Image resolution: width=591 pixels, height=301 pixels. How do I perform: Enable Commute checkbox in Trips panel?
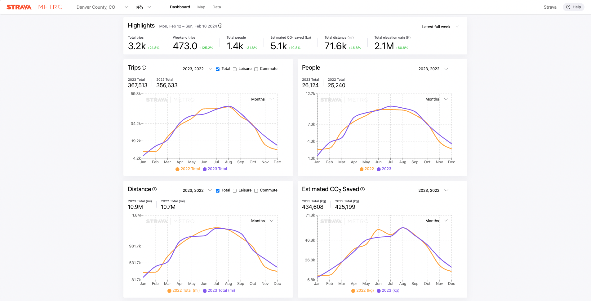click(x=256, y=69)
